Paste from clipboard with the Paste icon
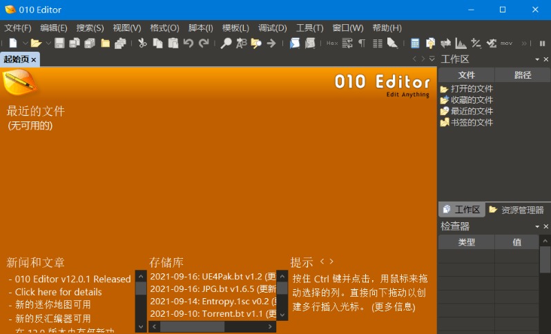This screenshot has width=551, height=334. click(173, 43)
